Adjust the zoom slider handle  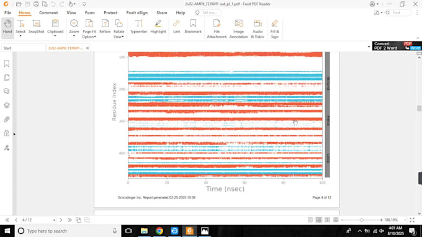361,220
